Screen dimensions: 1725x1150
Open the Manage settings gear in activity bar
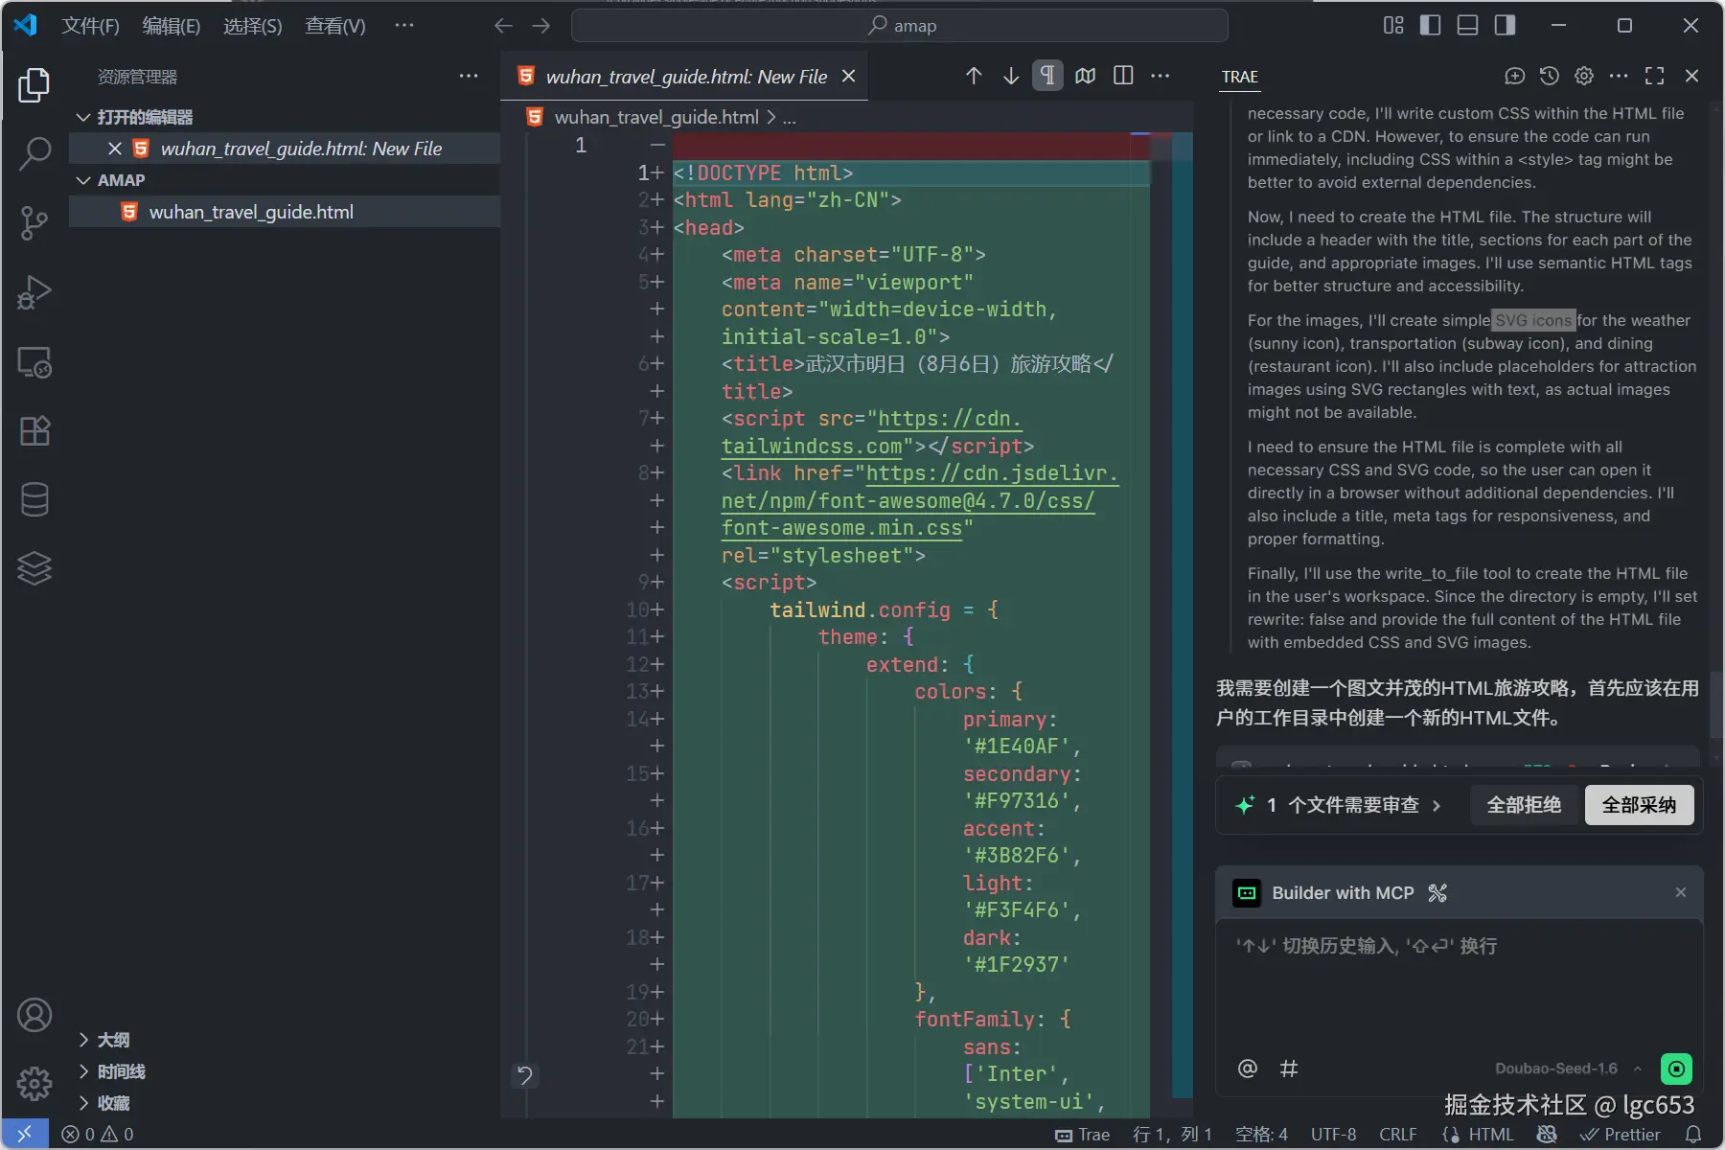pos(34,1084)
